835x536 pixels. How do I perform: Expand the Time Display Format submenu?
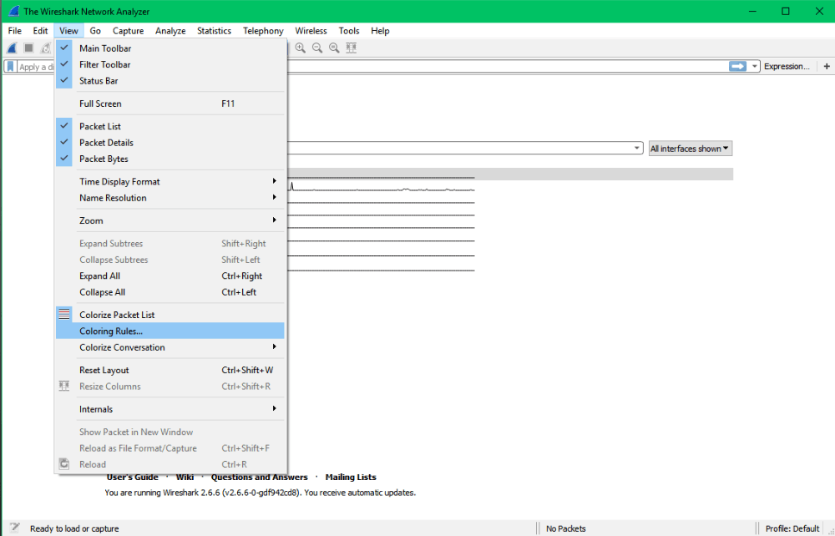click(x=170, y=181)
